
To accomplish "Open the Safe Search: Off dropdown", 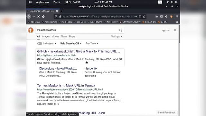I will [71, 43].
